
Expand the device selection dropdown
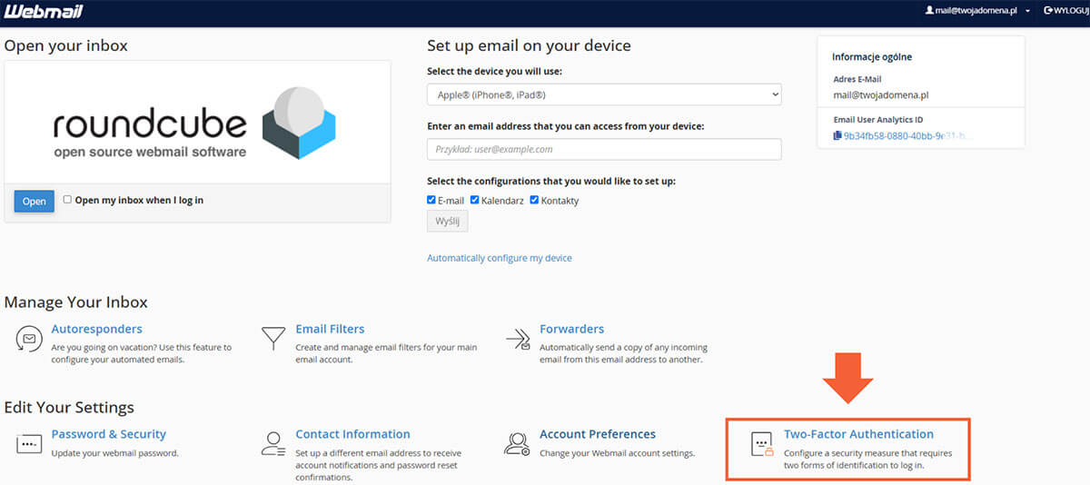pos(604,94)
